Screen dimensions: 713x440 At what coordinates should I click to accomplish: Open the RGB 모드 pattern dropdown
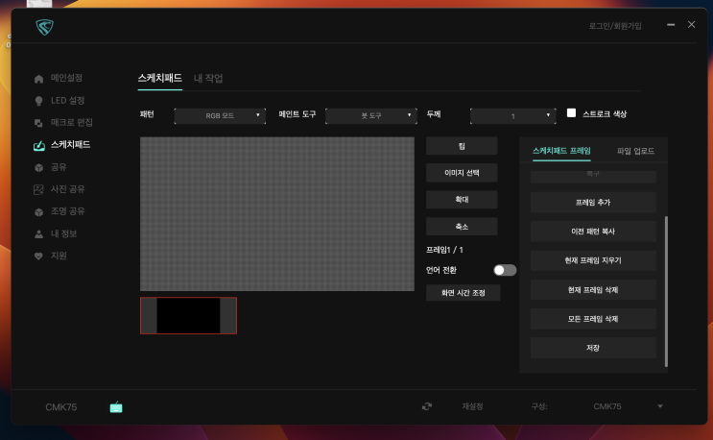pos(220,115)
